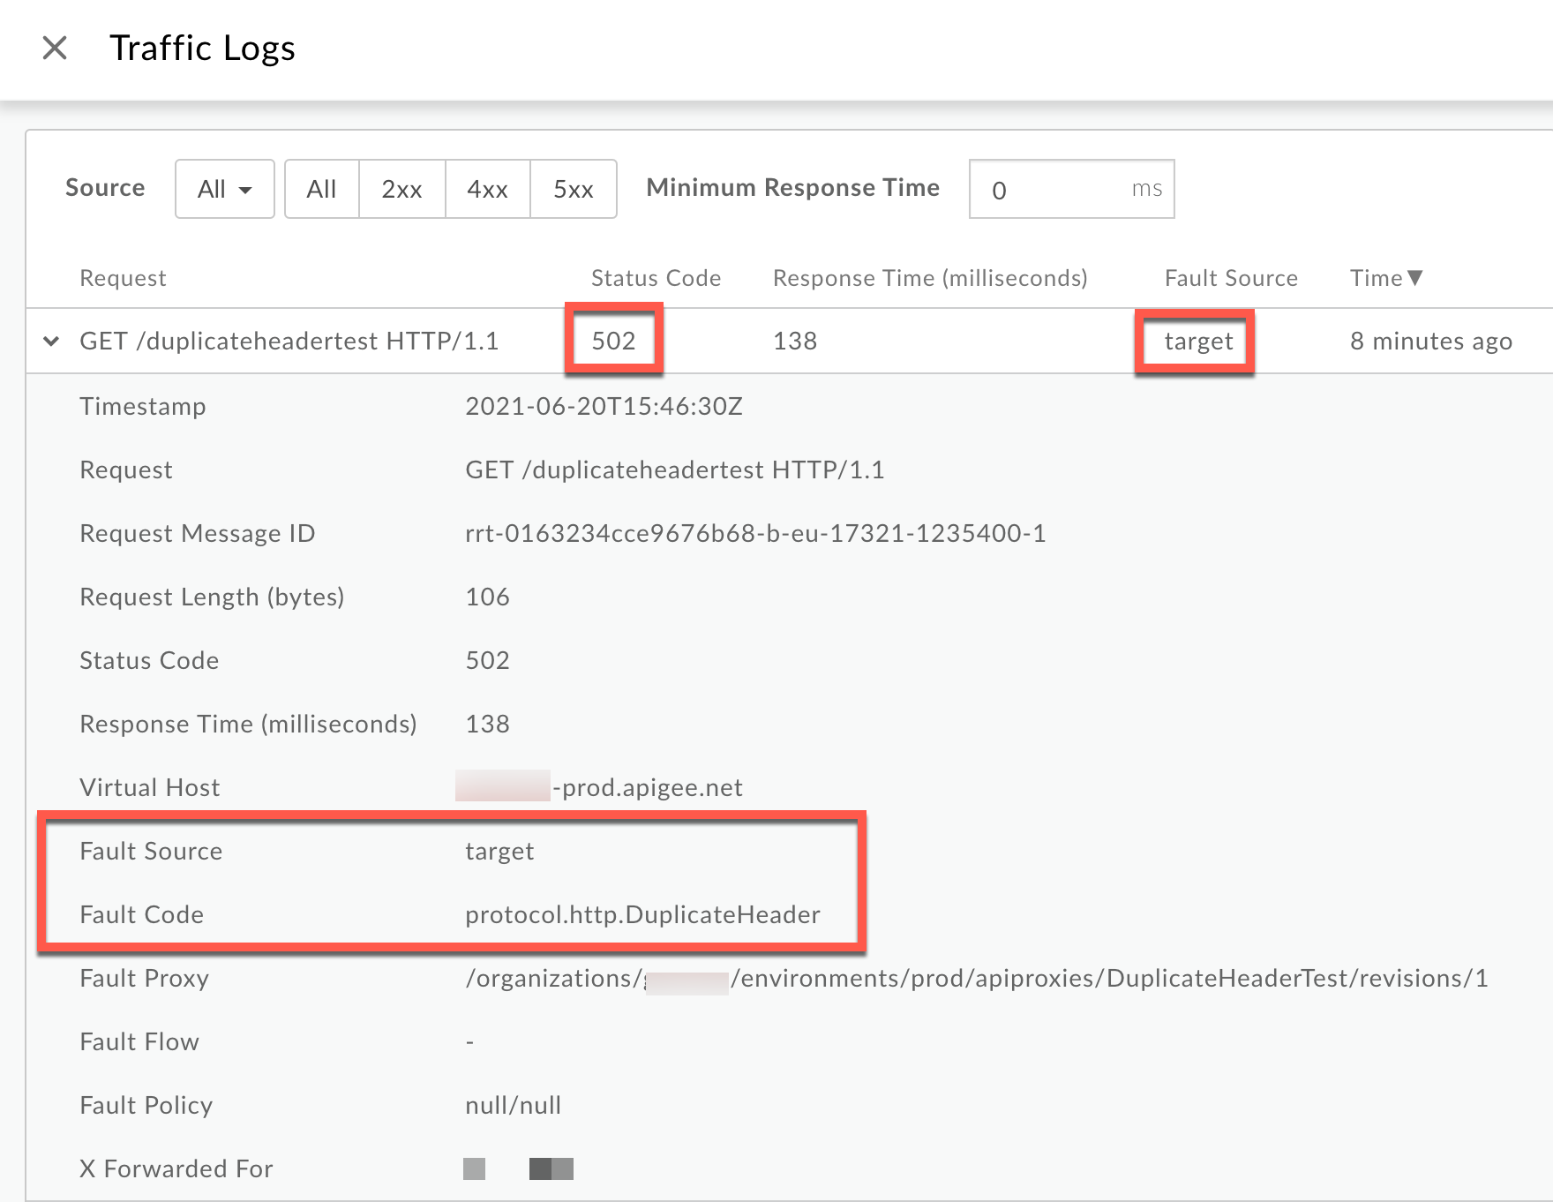
Task: Click the Fault Proxy path value
Action: coord(976,978)
